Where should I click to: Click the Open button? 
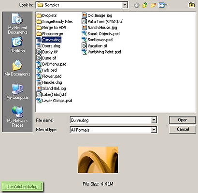[x=183, y=120]
